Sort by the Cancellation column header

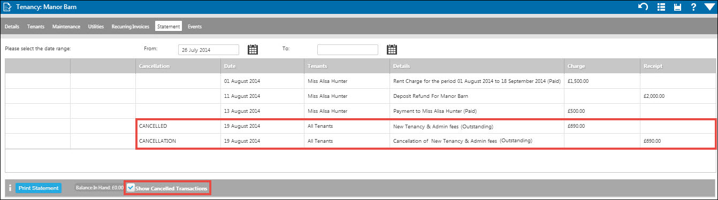click(178, 66)
